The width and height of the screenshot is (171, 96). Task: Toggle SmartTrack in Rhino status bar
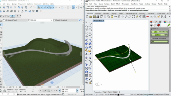[x=151, y=95]
